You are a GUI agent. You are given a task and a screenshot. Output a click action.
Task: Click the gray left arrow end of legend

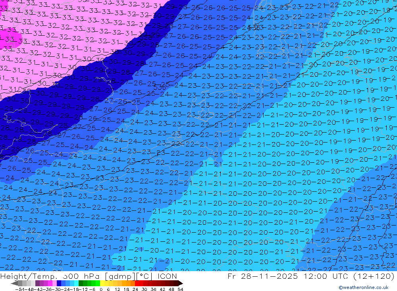click(14, 283)
